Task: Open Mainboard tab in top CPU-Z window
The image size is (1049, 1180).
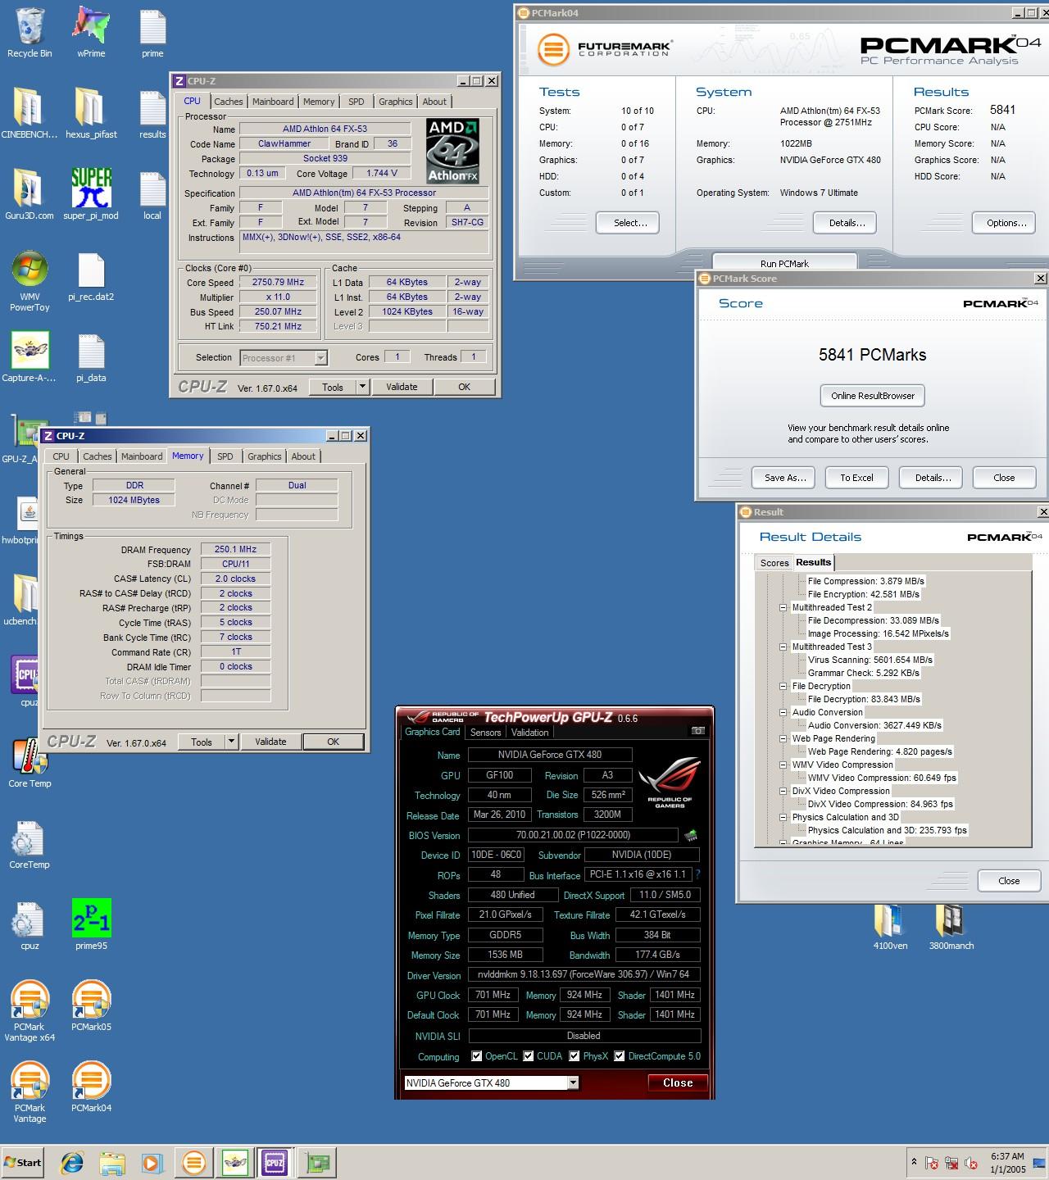Action: point(273,102)
